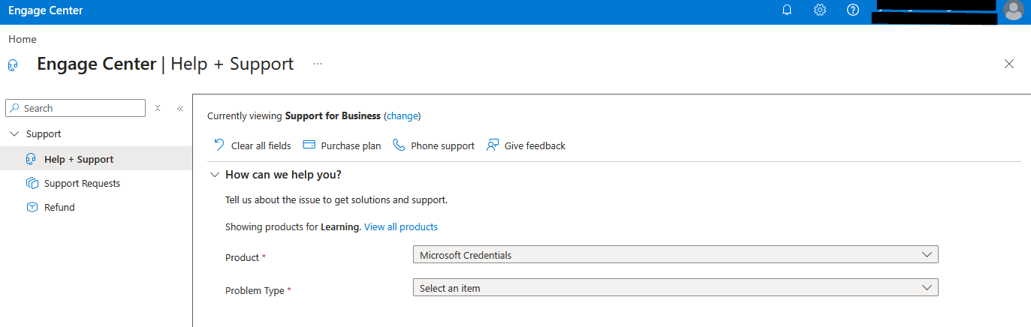
Task: Click the Clear all fields undo icon
Action: tap(219, 145)
